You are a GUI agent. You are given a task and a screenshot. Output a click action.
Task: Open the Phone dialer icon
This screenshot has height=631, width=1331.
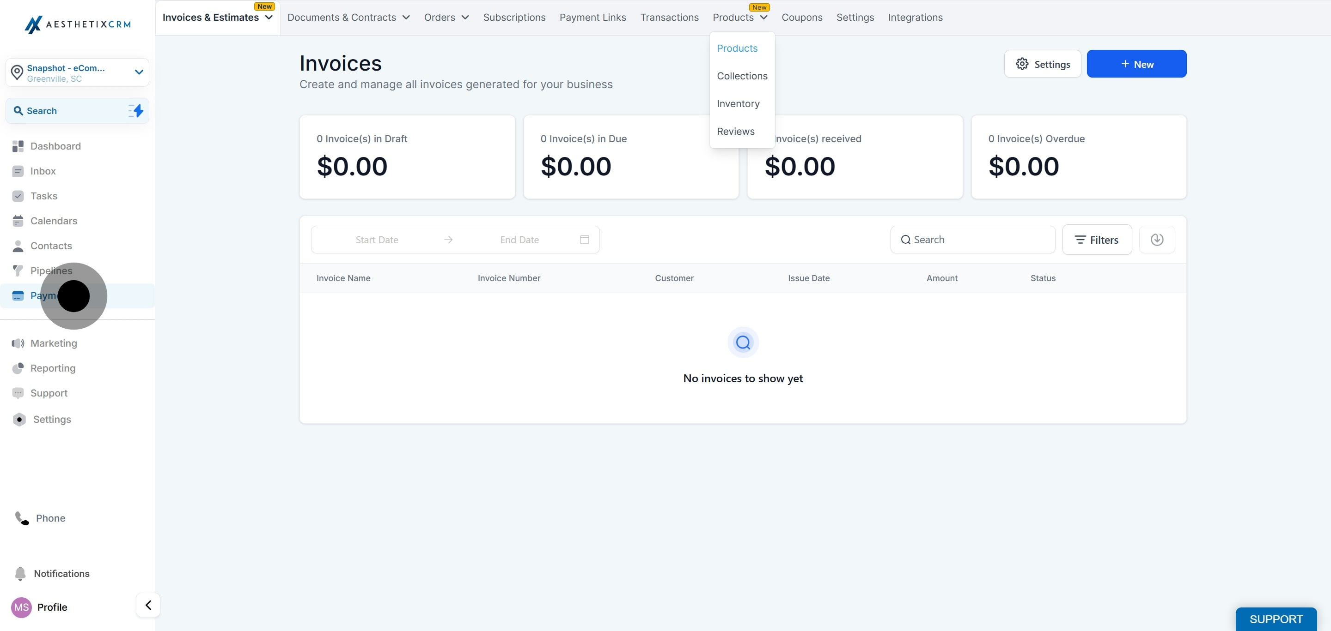click(22, 517)
